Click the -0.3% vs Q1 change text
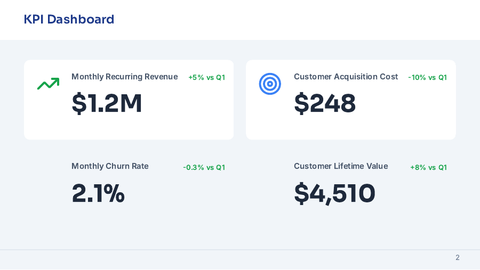The image size is (480, 270). coord(204,167)
